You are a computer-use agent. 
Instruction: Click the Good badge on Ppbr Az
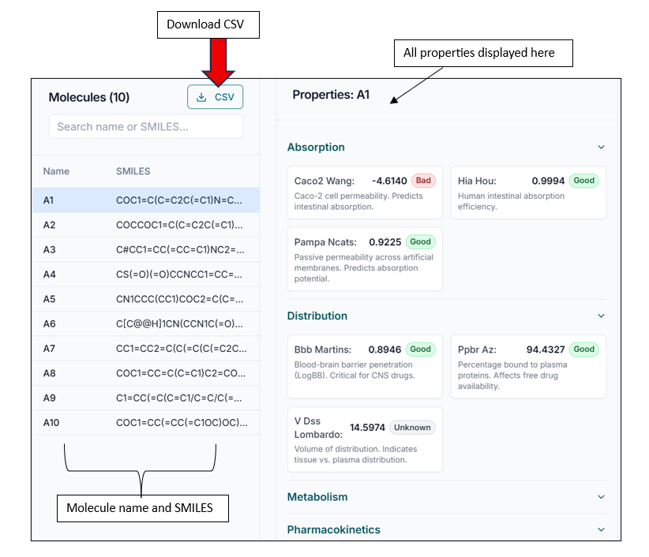(x=584, y=350)
